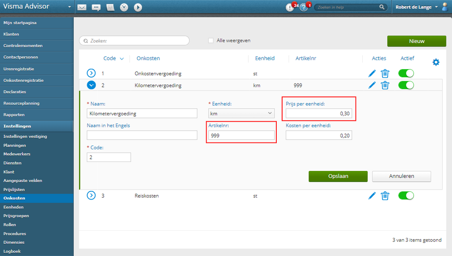Screen dimensions: 452x256
Task: Toggle the Actief switch for Reiskosten
Action: (406, 196)
